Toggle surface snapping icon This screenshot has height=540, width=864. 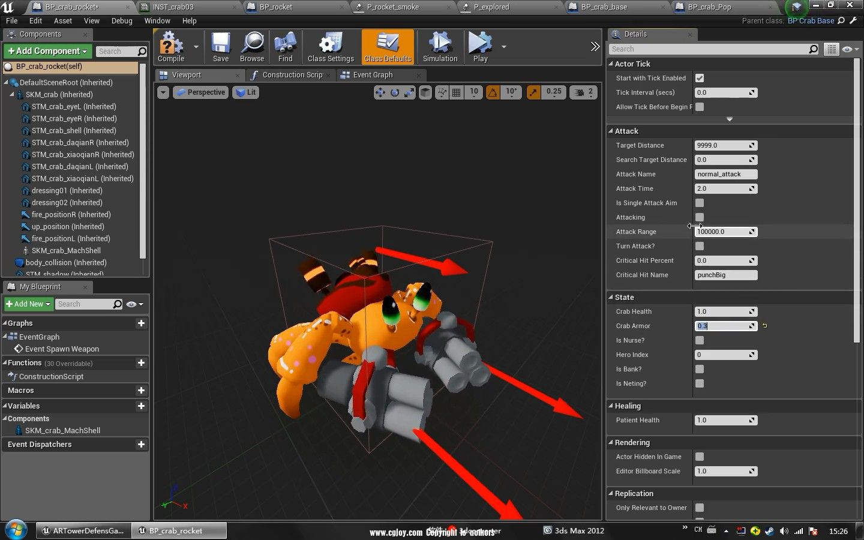442,92
